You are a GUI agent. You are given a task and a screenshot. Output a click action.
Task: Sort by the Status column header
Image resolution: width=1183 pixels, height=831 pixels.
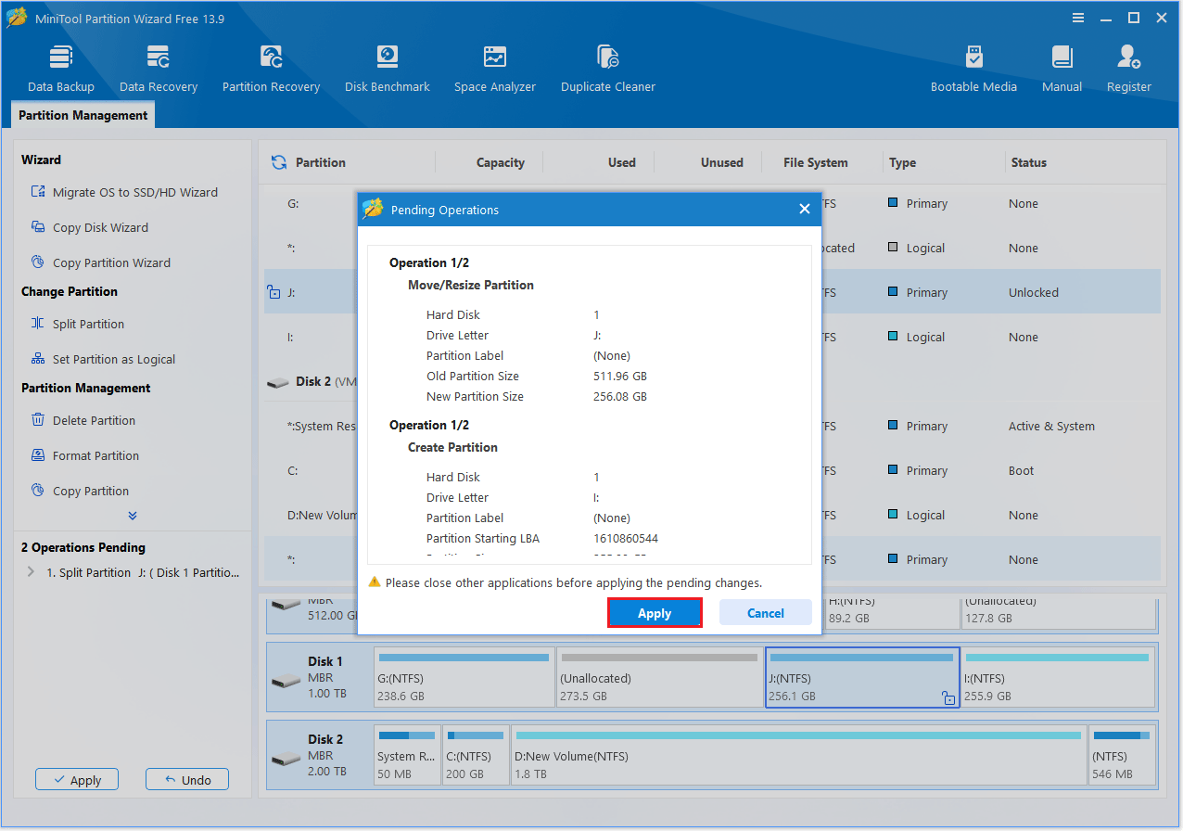tap(1029, 162)
